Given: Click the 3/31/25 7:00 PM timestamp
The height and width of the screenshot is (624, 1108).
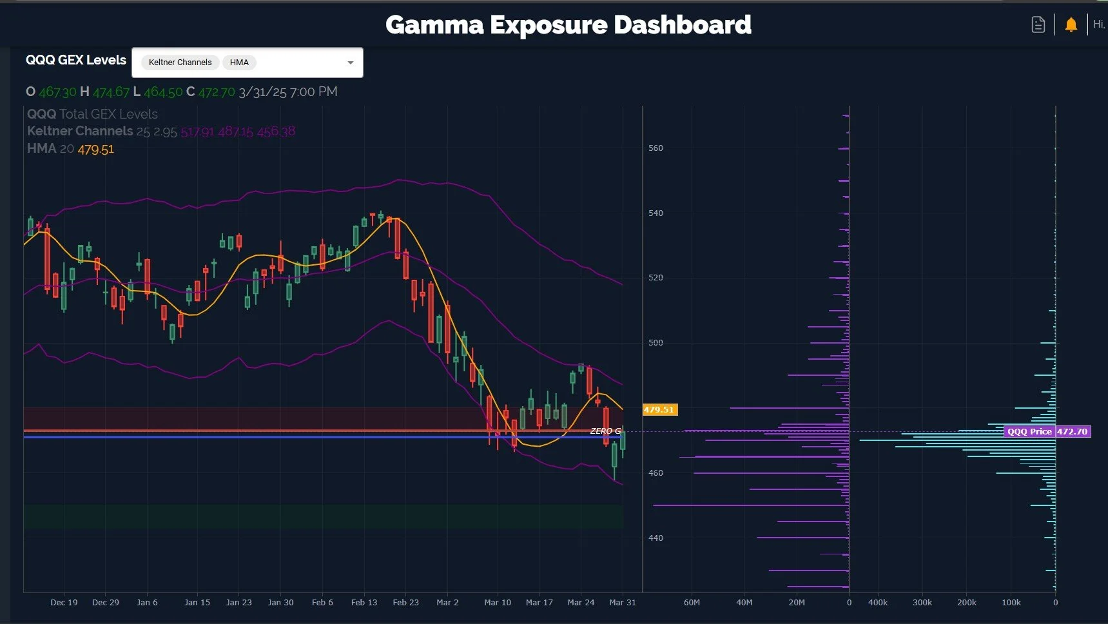Looking at the screenshot, I should pyautogui.click(x=288, y=92).
